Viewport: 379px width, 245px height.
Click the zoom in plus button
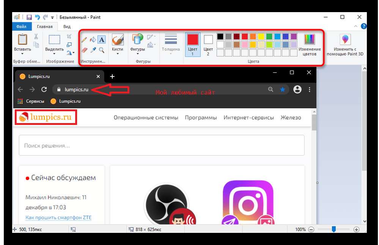point(356,229)
